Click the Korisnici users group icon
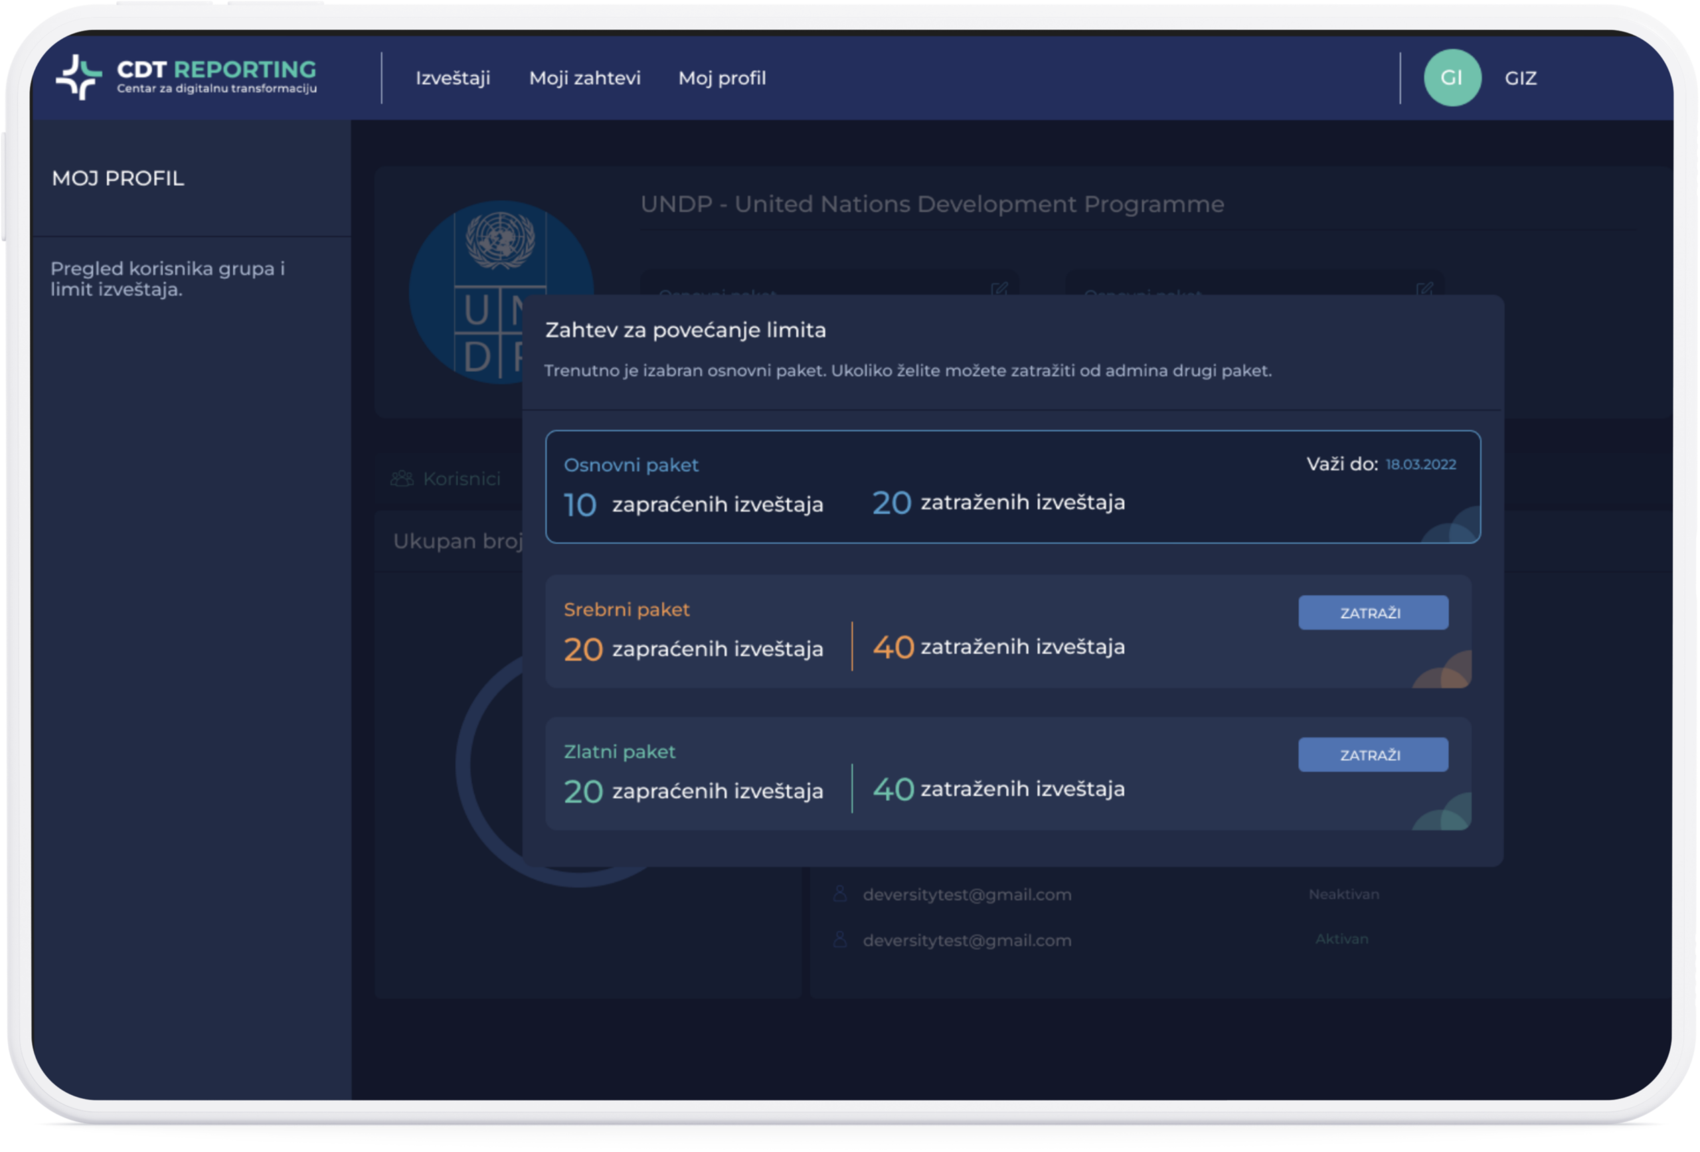1700x1152 pixels. [402, 478]
